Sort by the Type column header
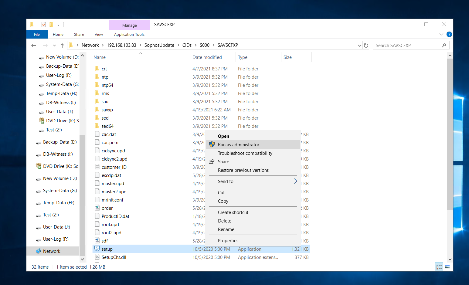 [243, 57]
